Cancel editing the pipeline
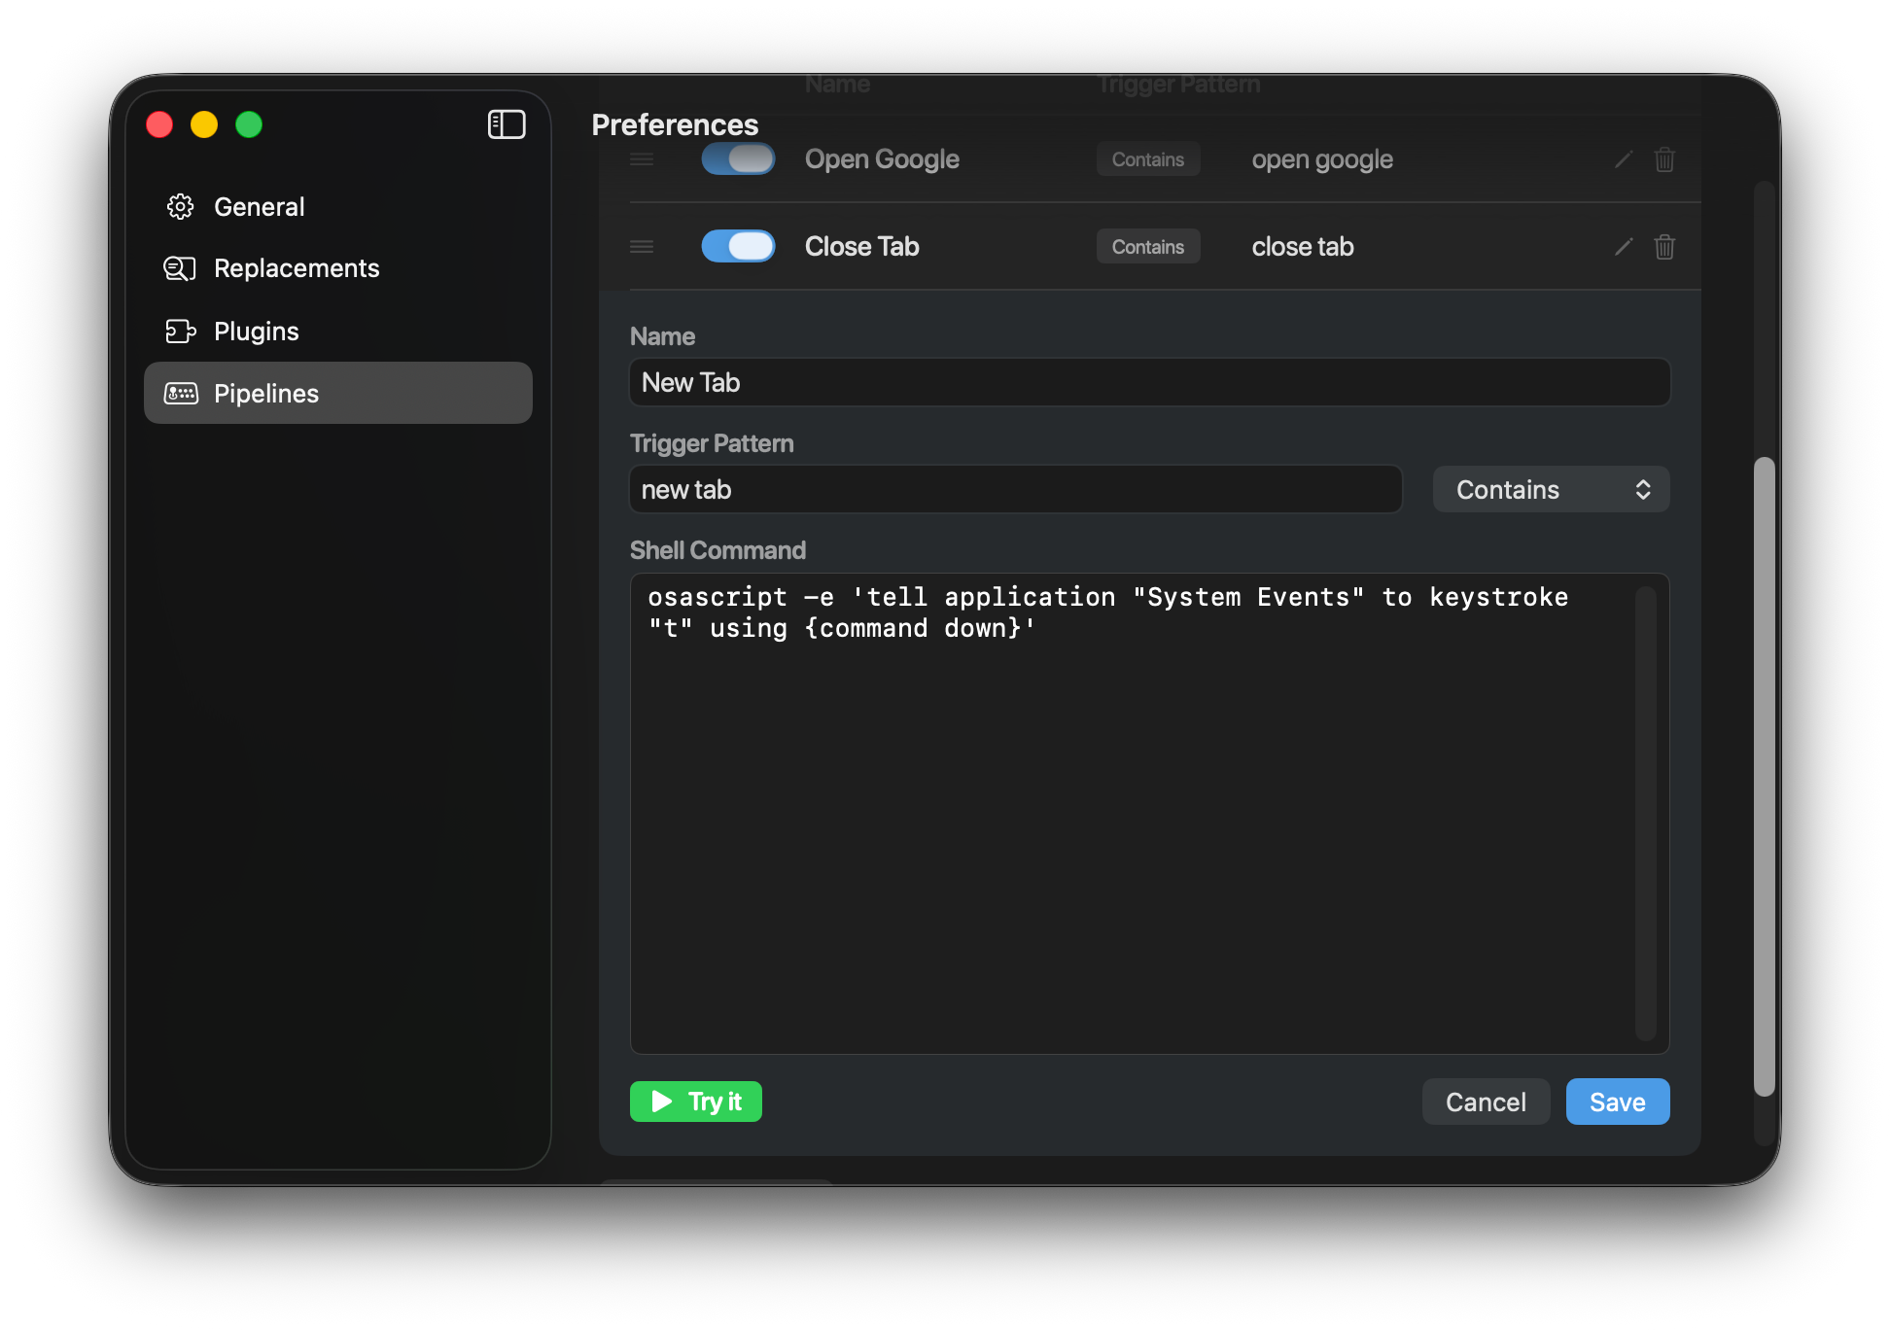This screenshot has height=1330, width=1890. (x=1486, y=1102)
